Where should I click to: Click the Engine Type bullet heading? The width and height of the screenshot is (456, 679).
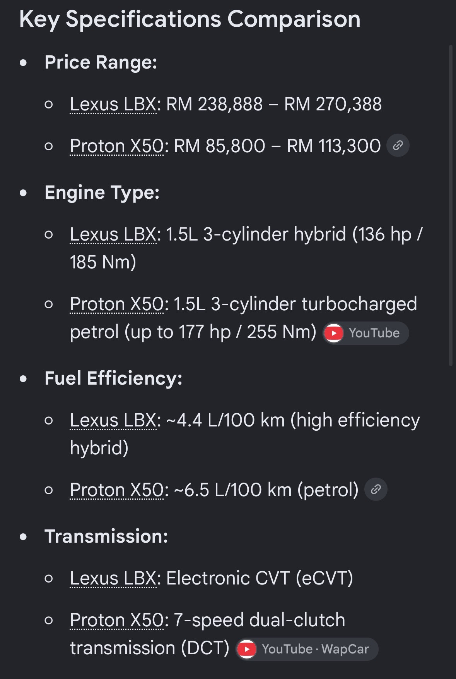[x=102, y=193]
